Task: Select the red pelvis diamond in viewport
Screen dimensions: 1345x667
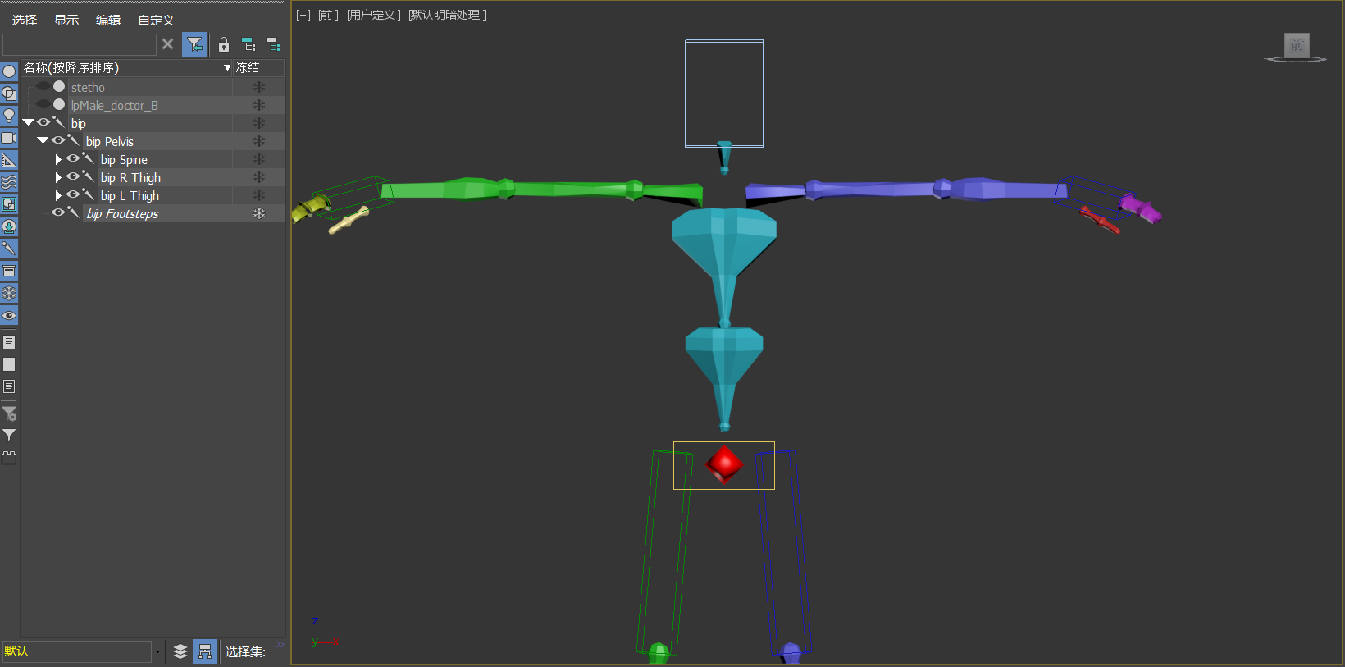Action: click(724, 464)
